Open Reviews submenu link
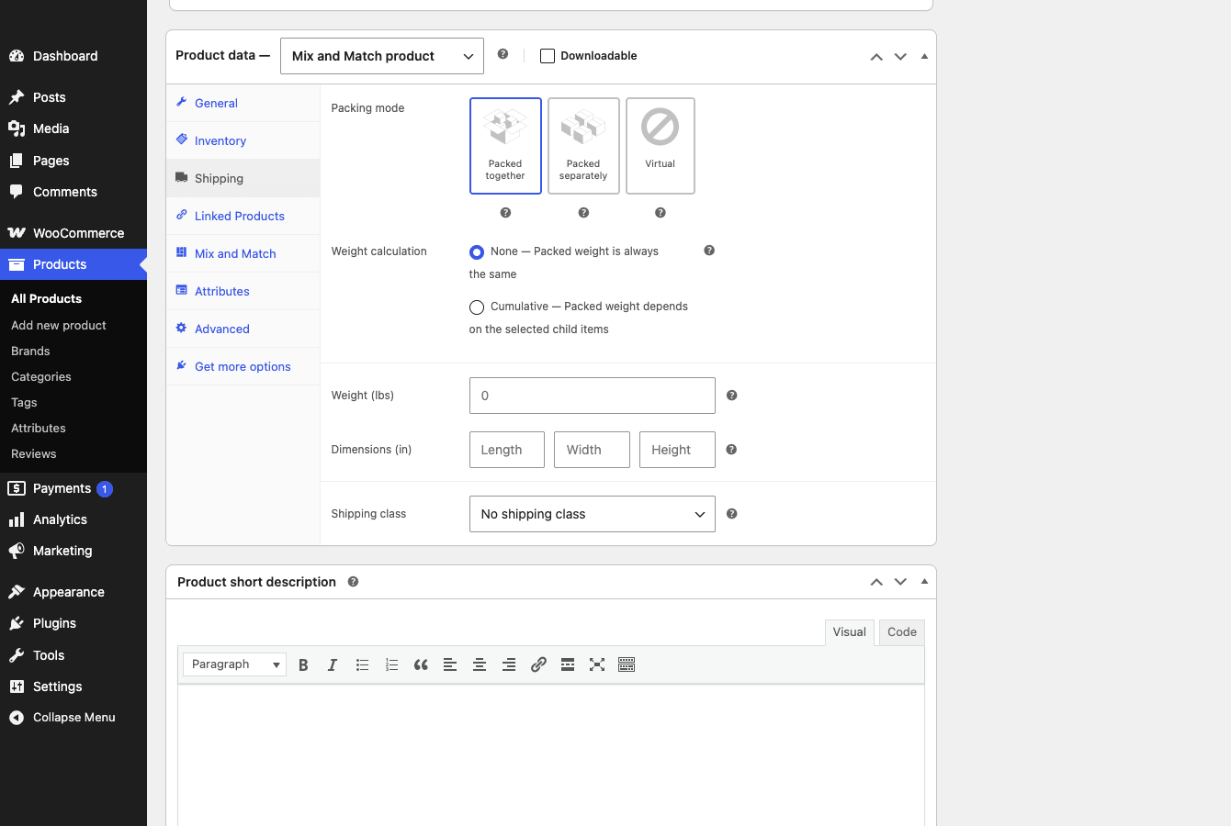 pyautogui.click(x=34, y=453)
